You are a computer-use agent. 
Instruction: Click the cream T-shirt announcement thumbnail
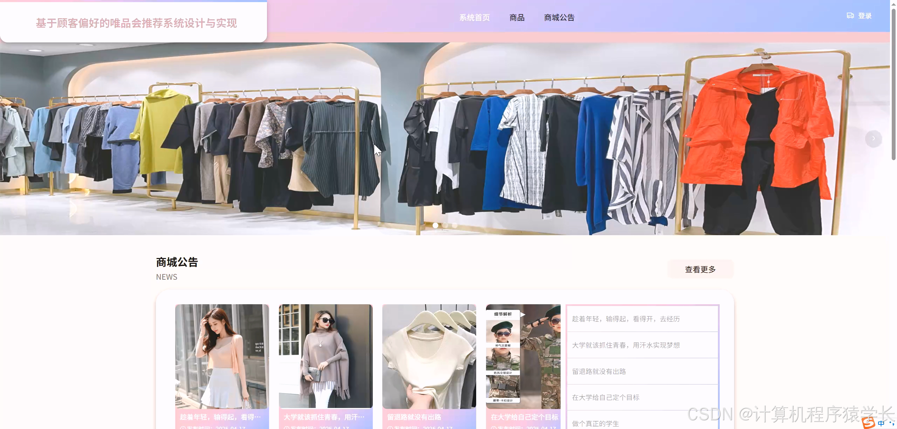click(429, 356)
